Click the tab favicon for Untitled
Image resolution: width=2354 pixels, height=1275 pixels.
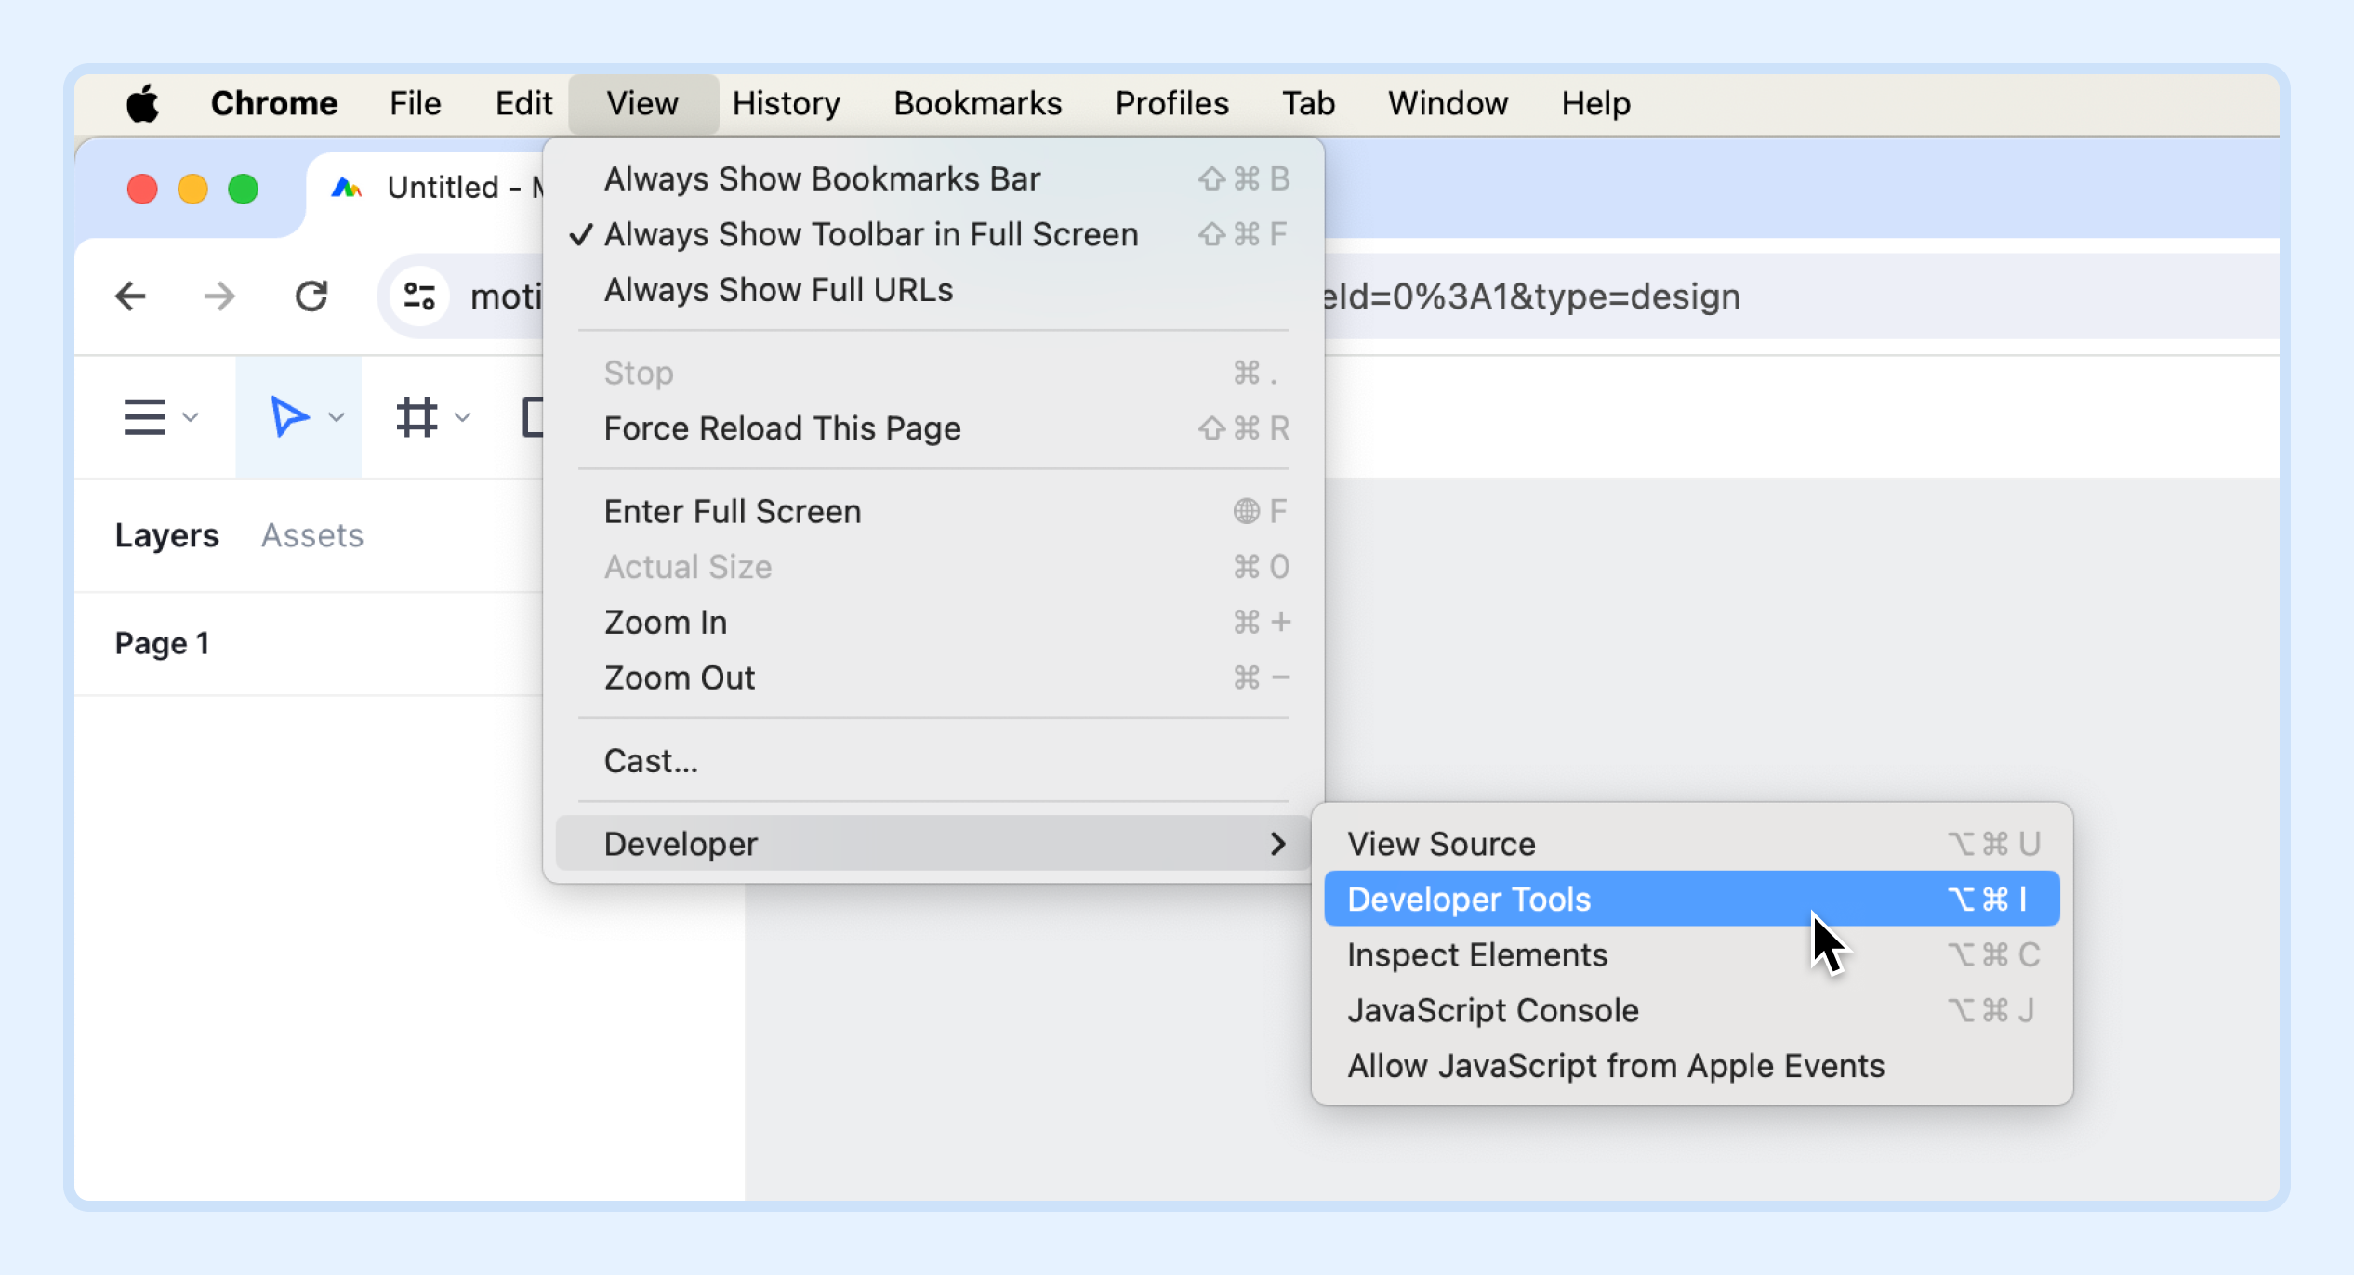click(346, 188)
